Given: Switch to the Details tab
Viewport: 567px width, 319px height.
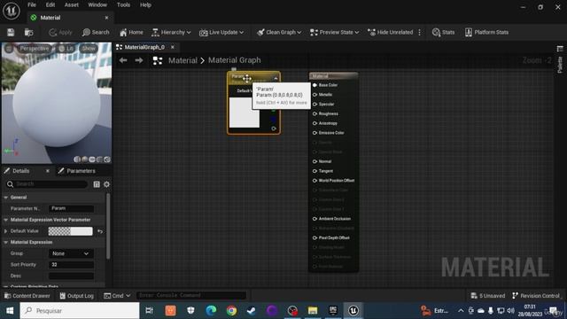Looking at the screenshot, I should (21, 171).
